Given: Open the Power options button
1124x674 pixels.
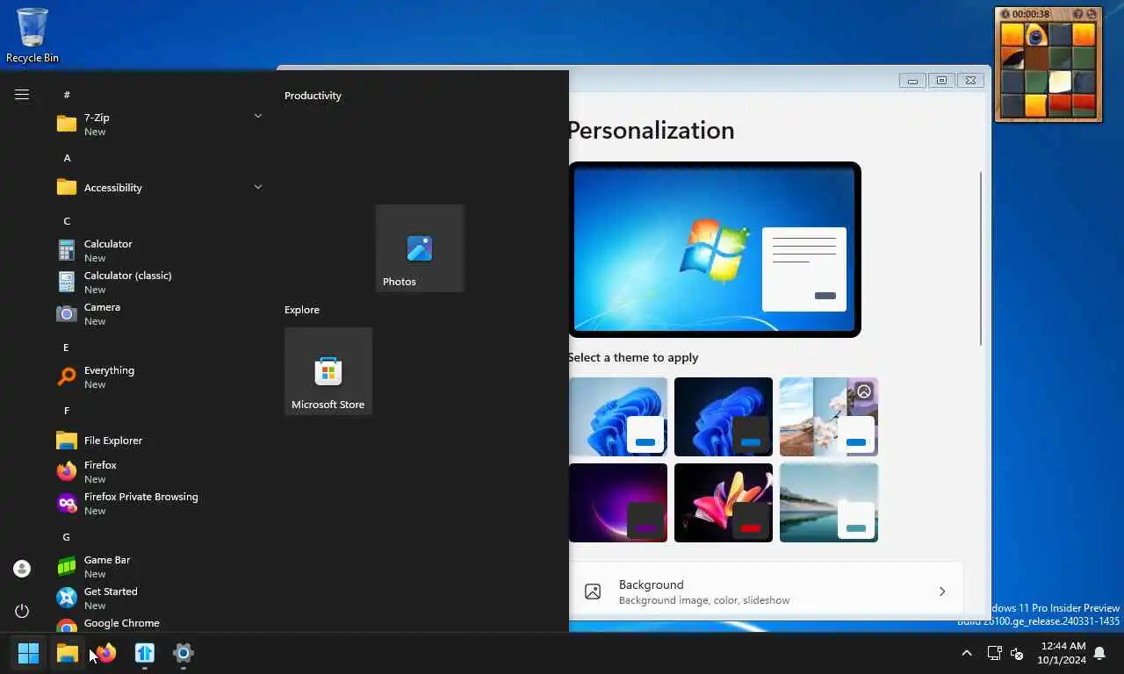Looking at the screenshot, I should click(x=22, y=611).
